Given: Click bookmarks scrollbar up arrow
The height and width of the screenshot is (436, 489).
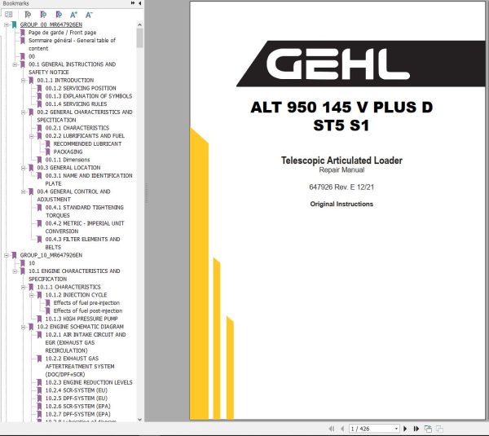Looking at the screenshot, I should [139, 24].
